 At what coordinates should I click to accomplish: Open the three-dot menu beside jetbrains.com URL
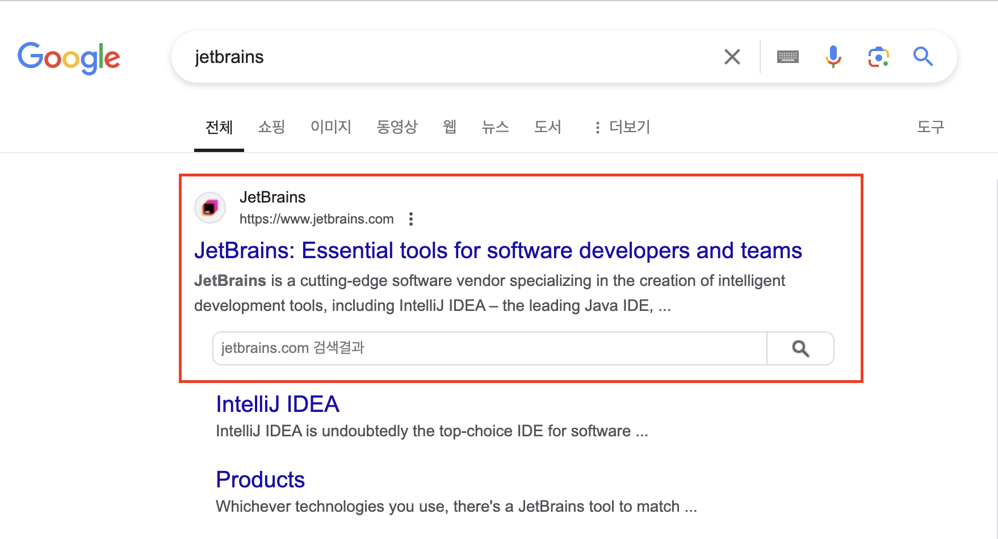pos(411,219)
